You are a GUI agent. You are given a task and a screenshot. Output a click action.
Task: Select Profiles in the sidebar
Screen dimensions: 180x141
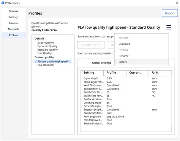13,35
